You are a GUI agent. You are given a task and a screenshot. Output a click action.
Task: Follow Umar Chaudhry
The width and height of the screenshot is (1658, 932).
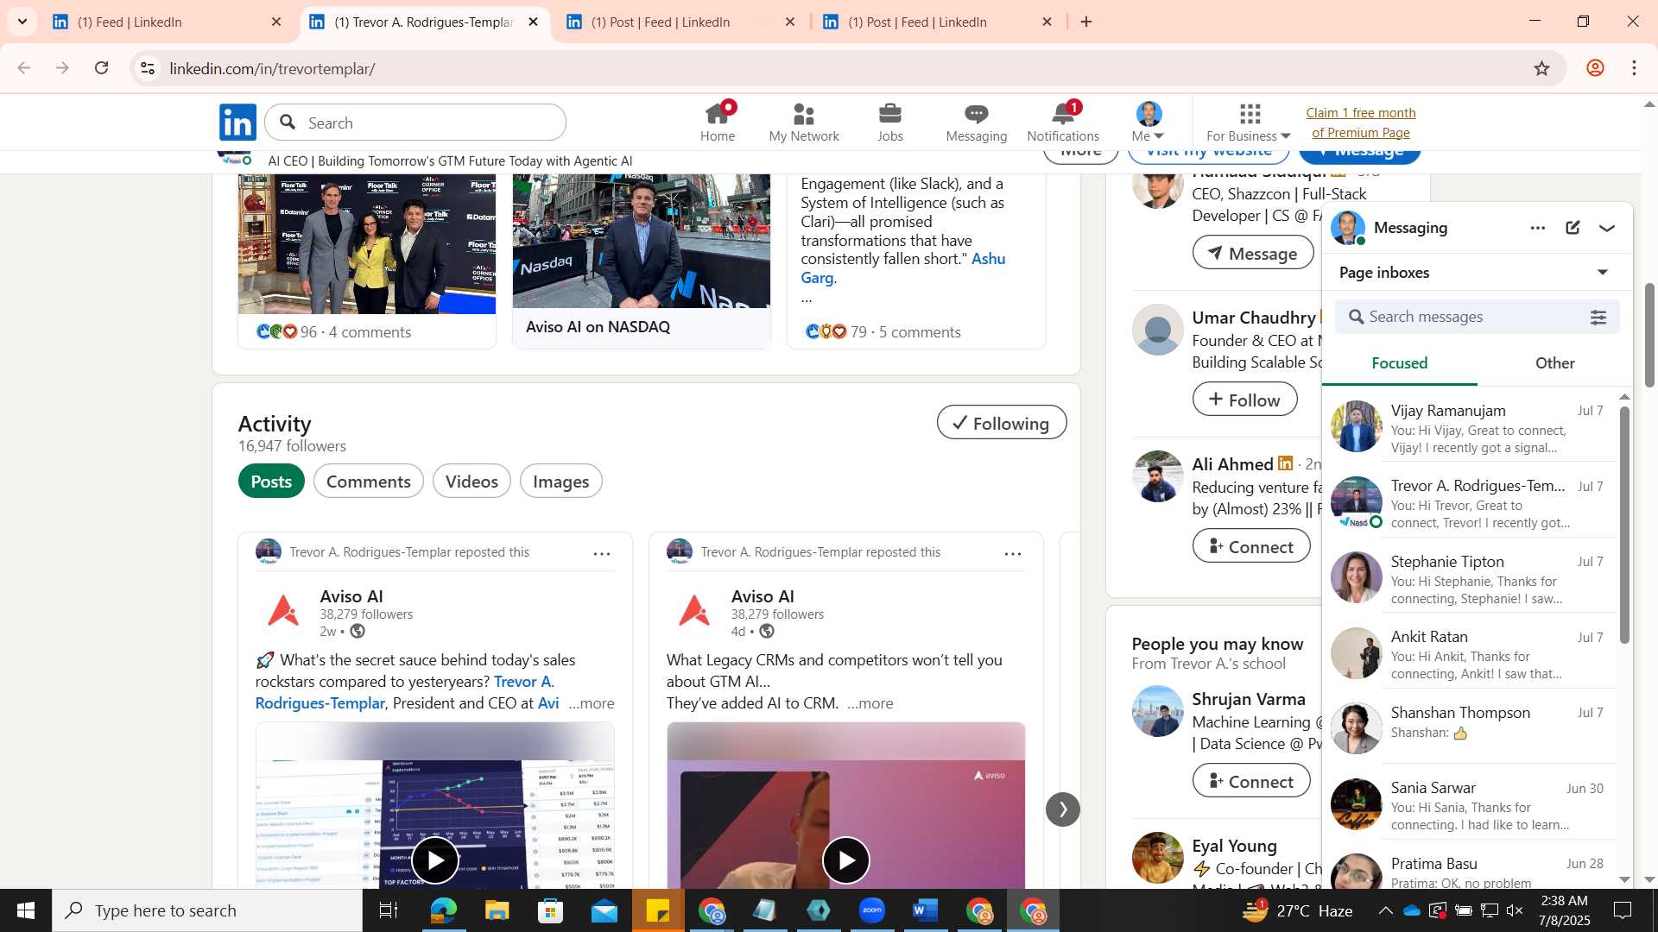coord(1244,400)
